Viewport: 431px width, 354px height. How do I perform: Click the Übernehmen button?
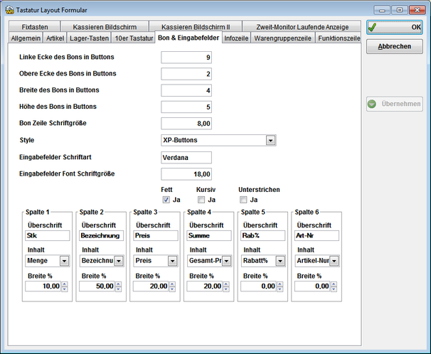pos(395,104)
